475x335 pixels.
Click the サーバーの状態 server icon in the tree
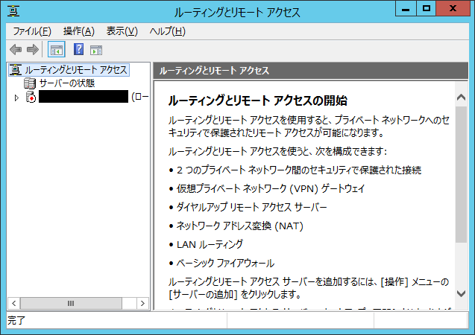(30, 83)
